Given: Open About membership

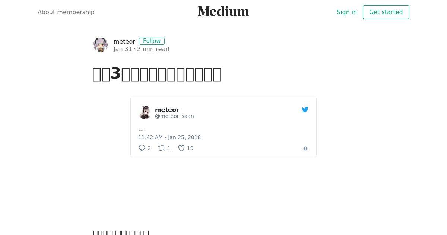Looking at the screenshot, I should pos(66,12).
